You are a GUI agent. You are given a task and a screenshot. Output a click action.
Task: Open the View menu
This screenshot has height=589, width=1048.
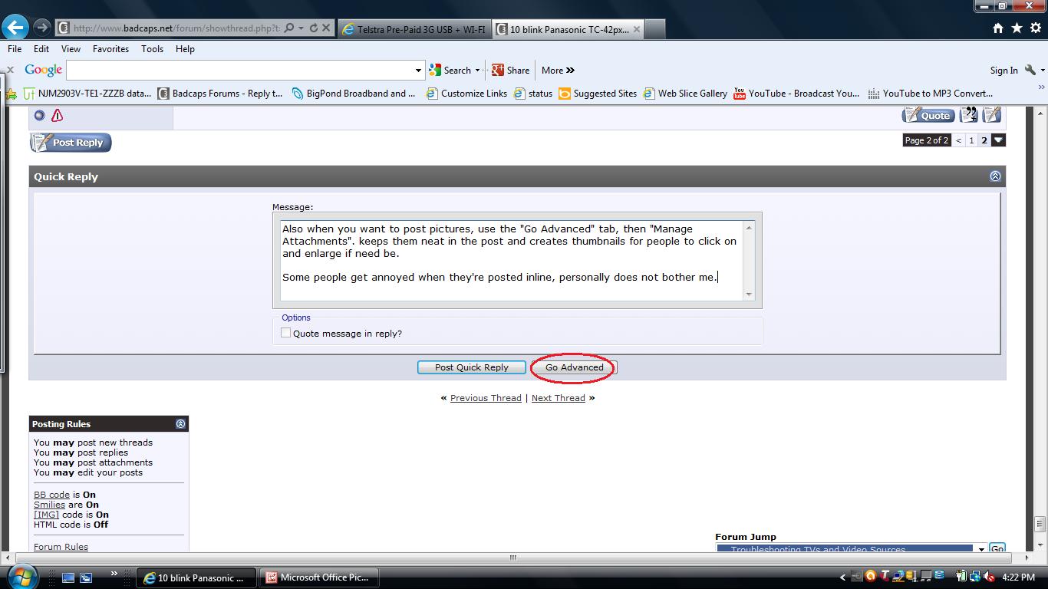coord(71,48)
